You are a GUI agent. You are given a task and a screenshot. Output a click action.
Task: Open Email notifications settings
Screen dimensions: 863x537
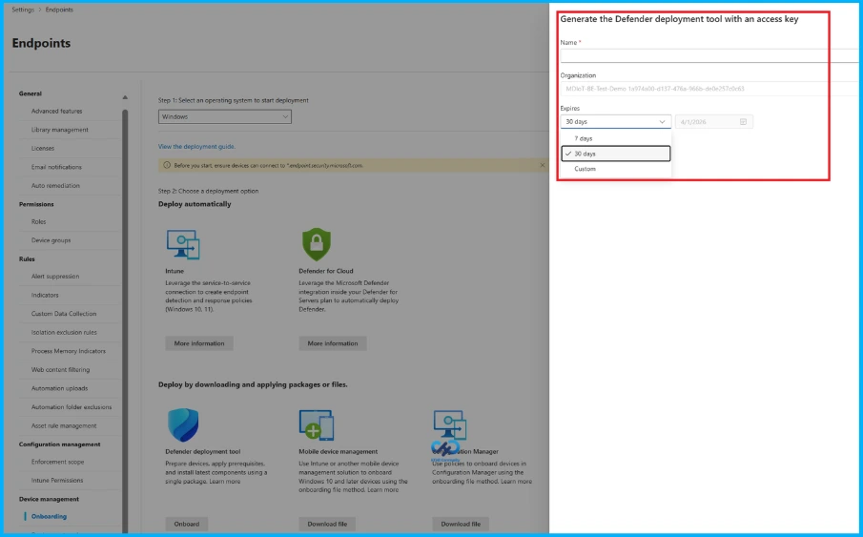coord(56,167)
